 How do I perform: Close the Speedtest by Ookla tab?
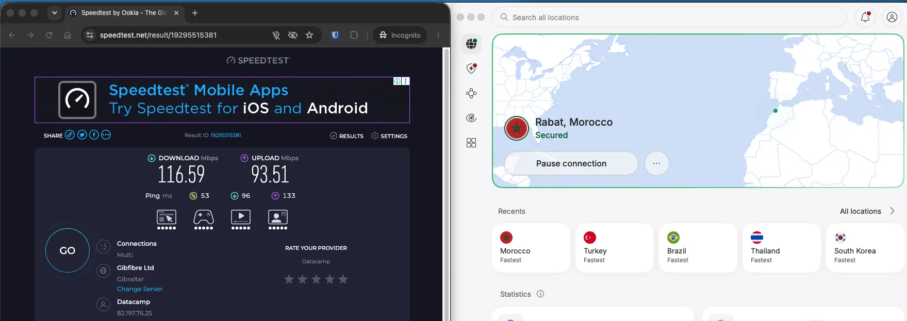(x=176, y=13)
